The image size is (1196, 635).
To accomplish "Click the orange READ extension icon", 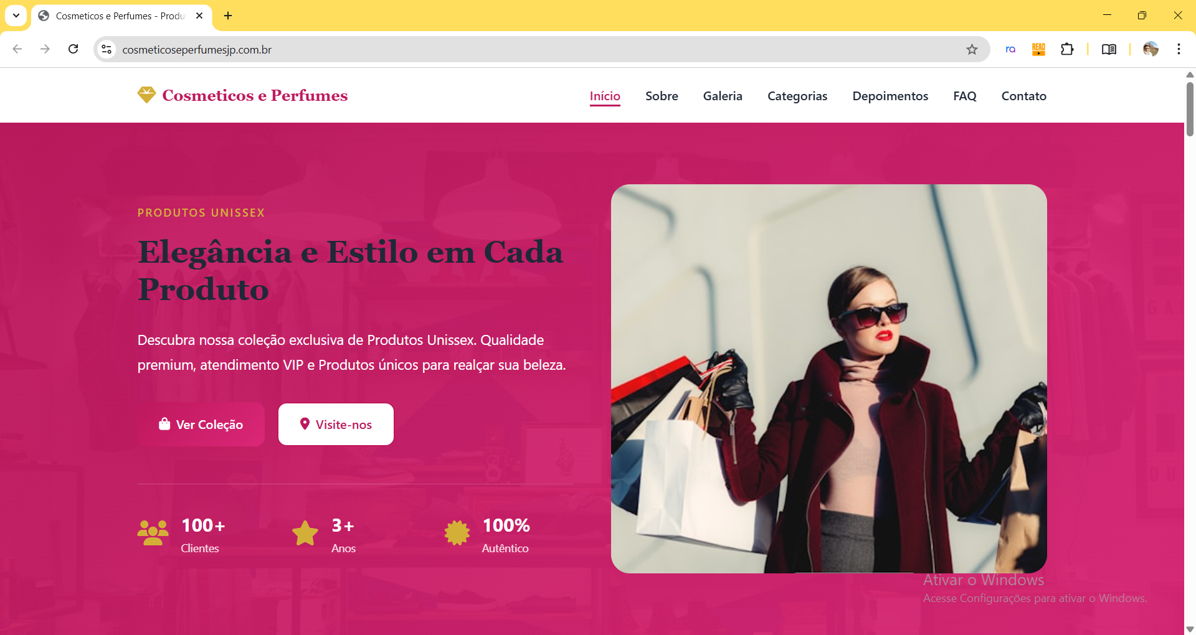I will point(1038,49).
